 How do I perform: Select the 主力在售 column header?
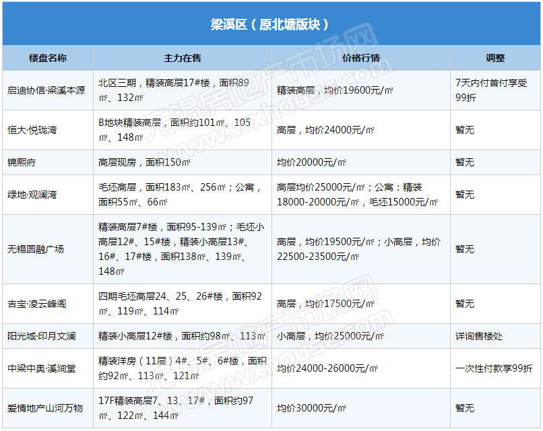pos(183,58)
